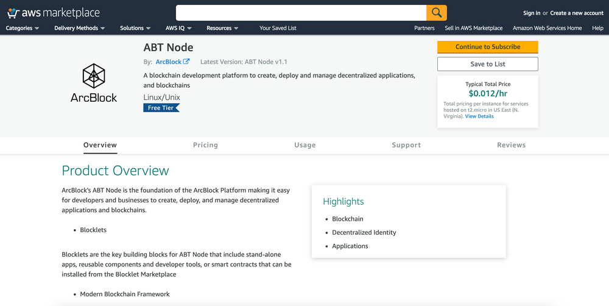Open the Reviews tab
This screenshot has height=306, width=609.
[x=511, y=145]
